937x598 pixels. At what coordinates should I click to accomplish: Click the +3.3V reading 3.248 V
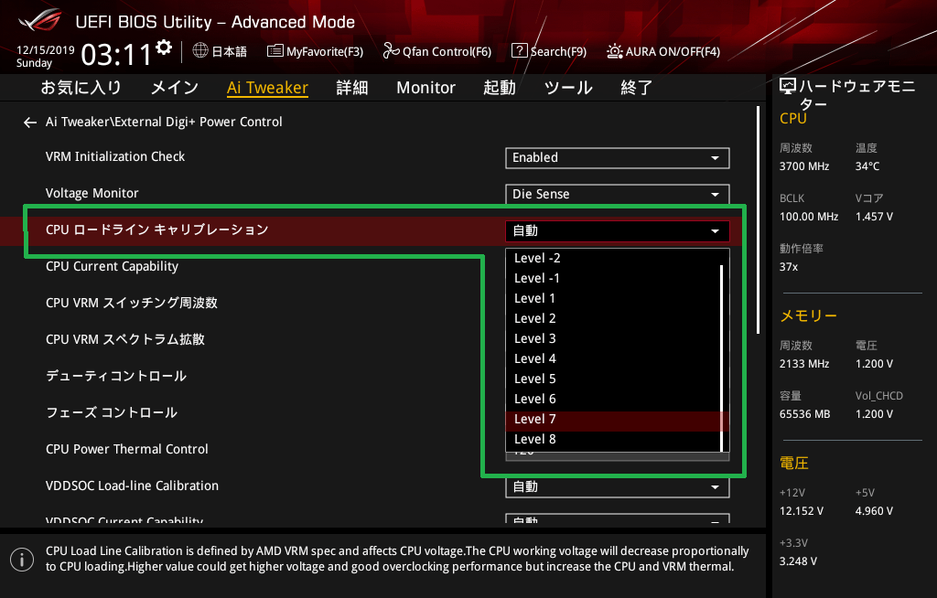[x=798, y=561]
